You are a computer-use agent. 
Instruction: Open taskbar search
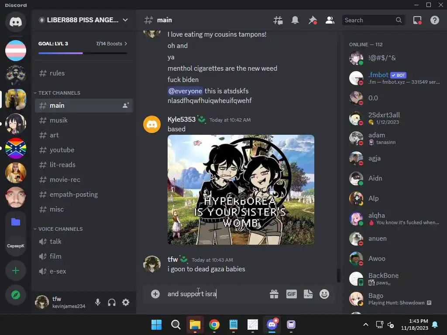176,325
